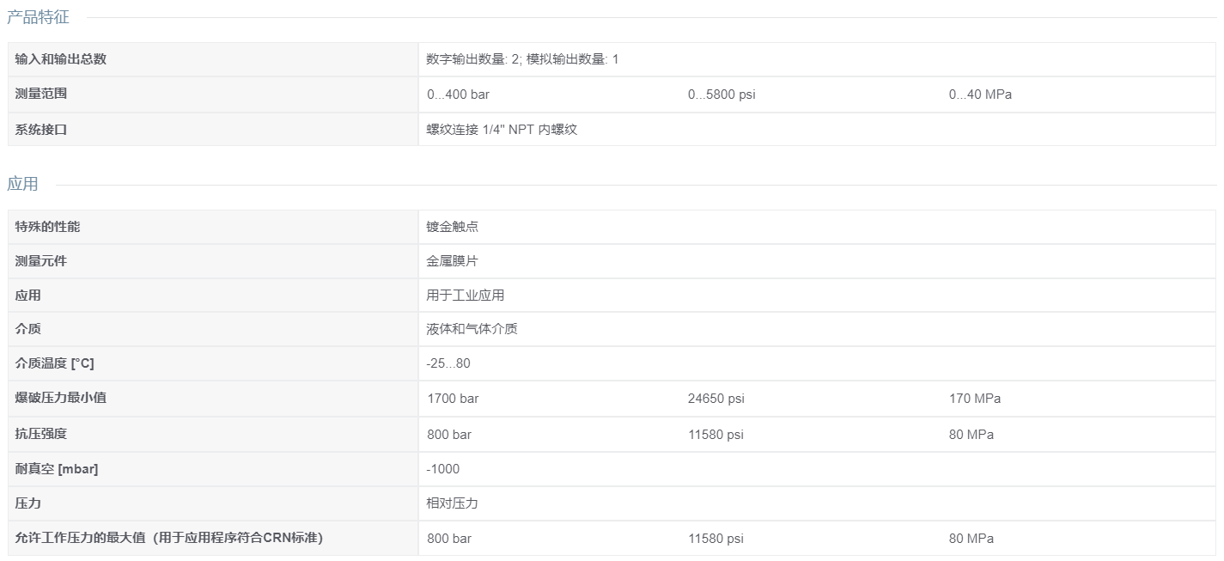
Task: Click 800 bar in the 抗压强度 row
Action: pyautogui.click(x=449, y=435)
